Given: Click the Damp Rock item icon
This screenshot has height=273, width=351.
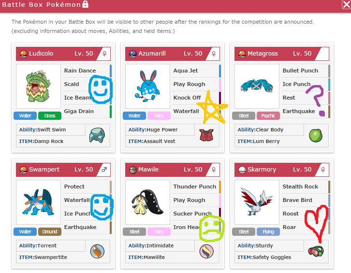Looking at the screenshot, I should [x=97, y=135].
